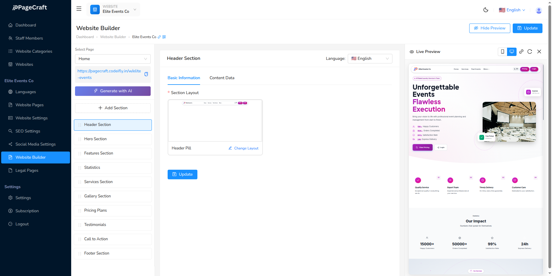Refresh the Live Preview

coord(530,52)
